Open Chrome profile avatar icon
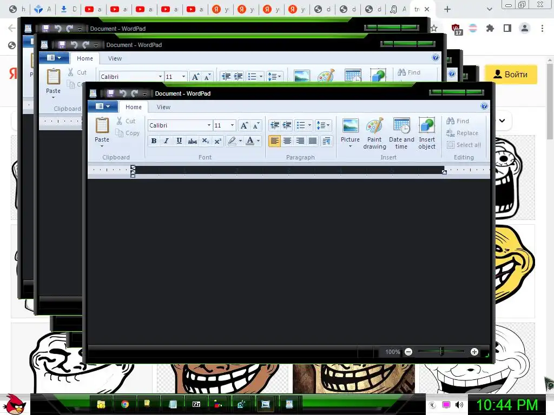Viewport: 554px width, 415px height. click(525, 28)
